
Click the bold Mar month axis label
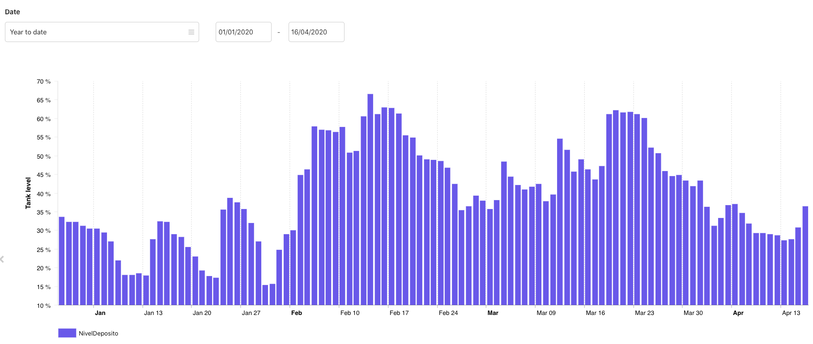(493, 313)
